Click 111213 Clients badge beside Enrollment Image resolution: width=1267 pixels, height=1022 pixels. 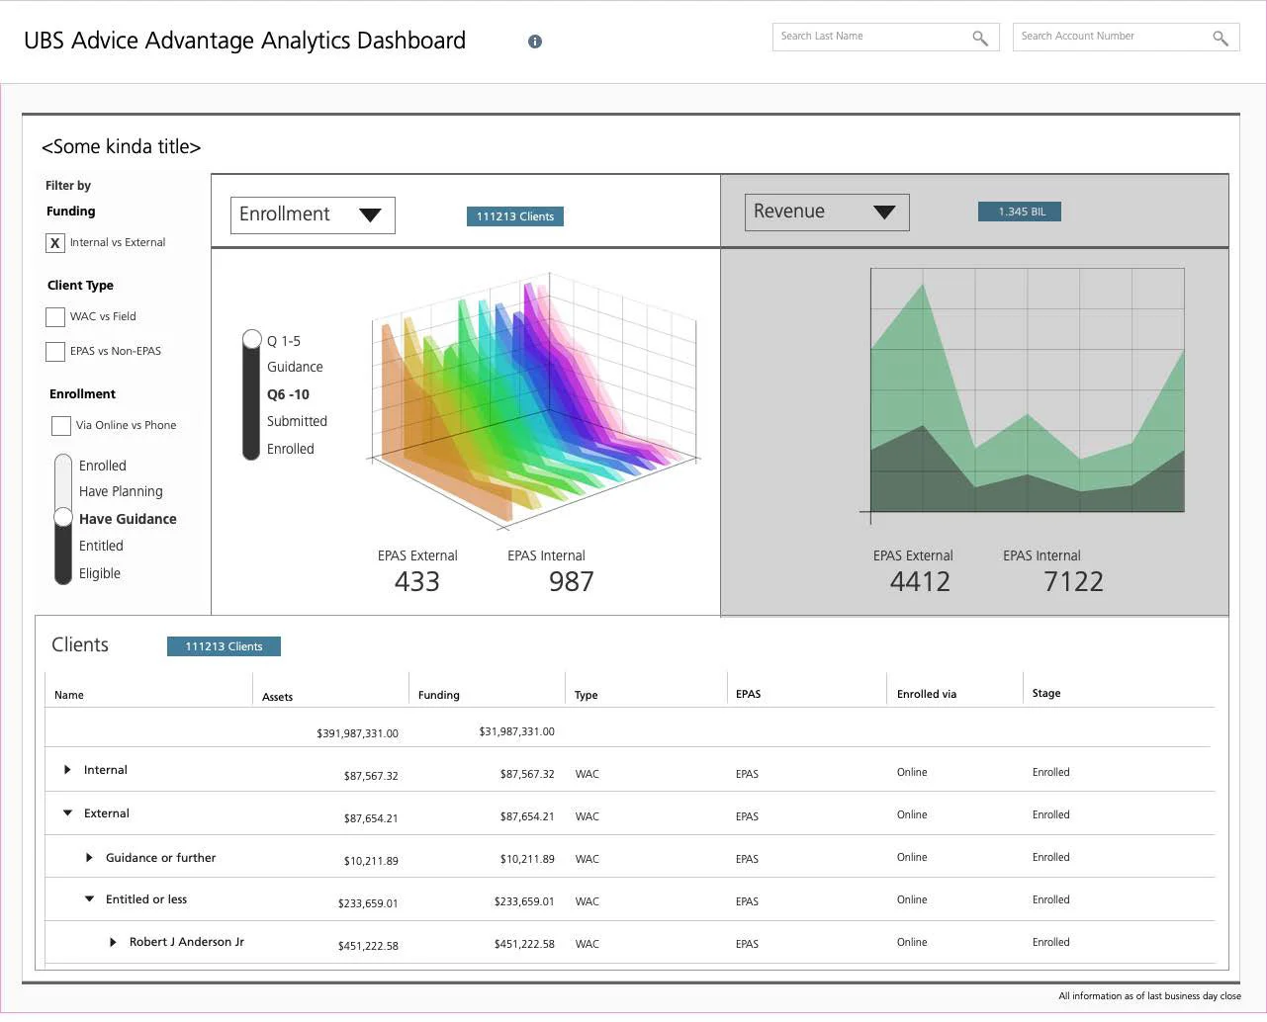tap(515, 216)
